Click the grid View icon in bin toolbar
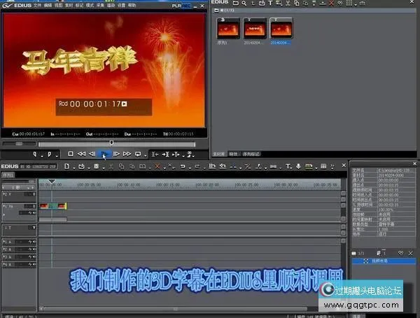420x318 pixels. point(349,4)
